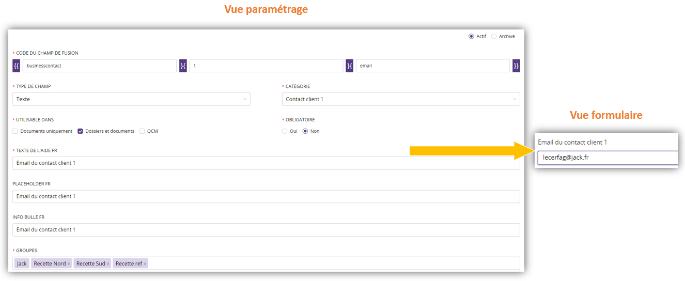The height and width of the screenshot is (281, 685).
Task: Open the Catégorie dropdown
Action: [401, 99]
